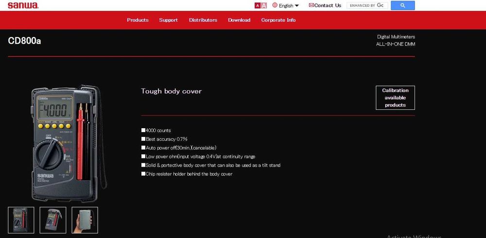Click the ALL-IN-ONE DMM text

pos(396,44)
